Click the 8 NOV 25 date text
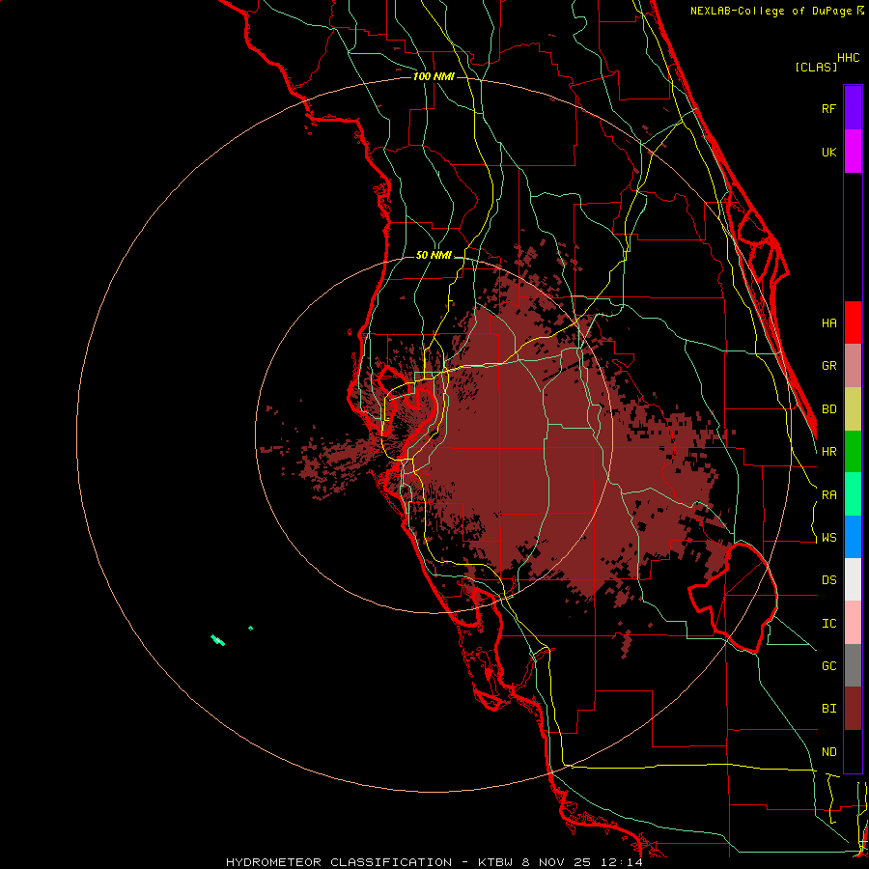This screenshot has height=869, width=869. point(556,862)
